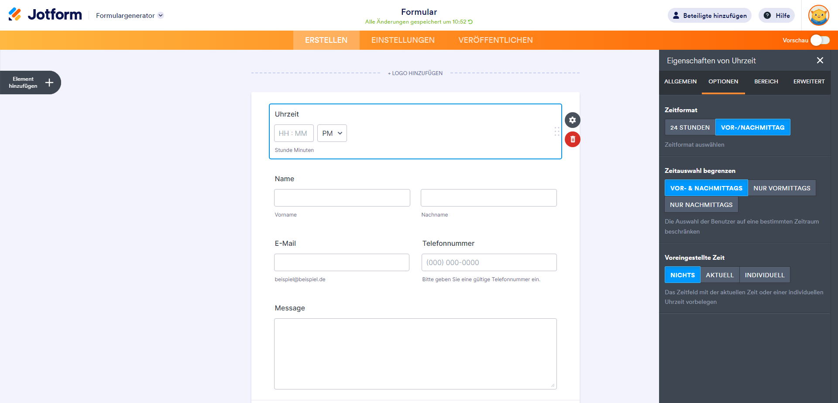Select the 24 Stunden time format
Viewport: 838px width, 403px height.
pos(690,127)
